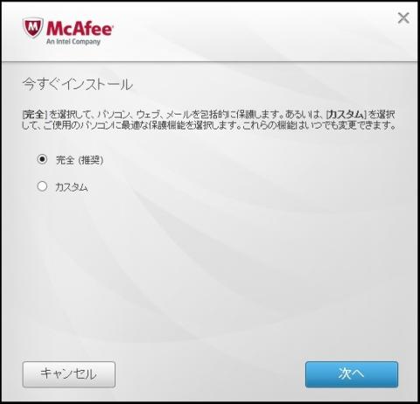Click the McAfee wordmark text in header

(x=80, y=29)
